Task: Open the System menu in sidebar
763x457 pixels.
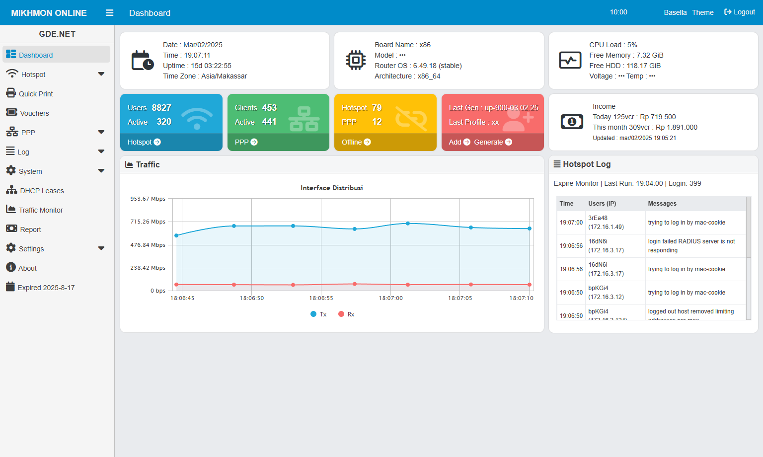Action: click(x=30, y=171)
